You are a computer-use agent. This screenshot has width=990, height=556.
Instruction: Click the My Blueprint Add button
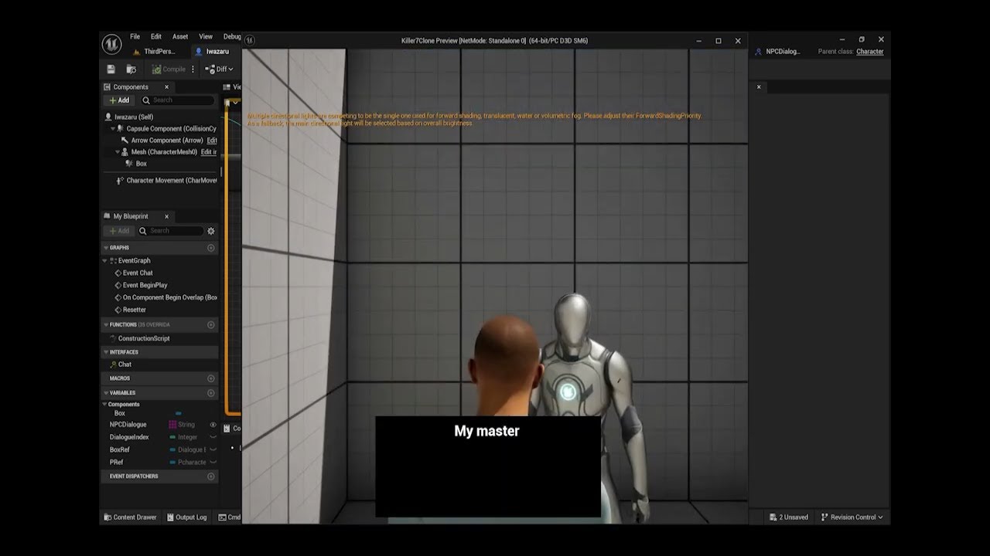[119, 231]
